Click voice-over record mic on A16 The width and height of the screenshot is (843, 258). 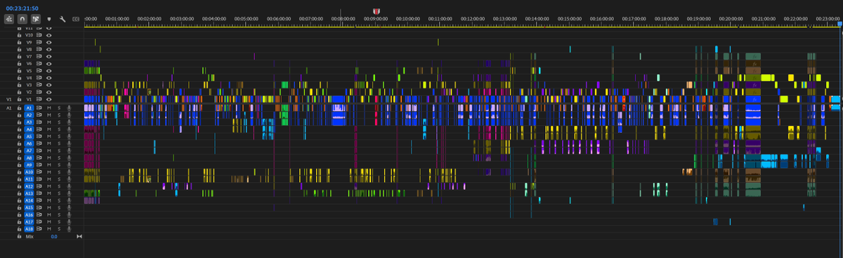[x=69, y=215]
